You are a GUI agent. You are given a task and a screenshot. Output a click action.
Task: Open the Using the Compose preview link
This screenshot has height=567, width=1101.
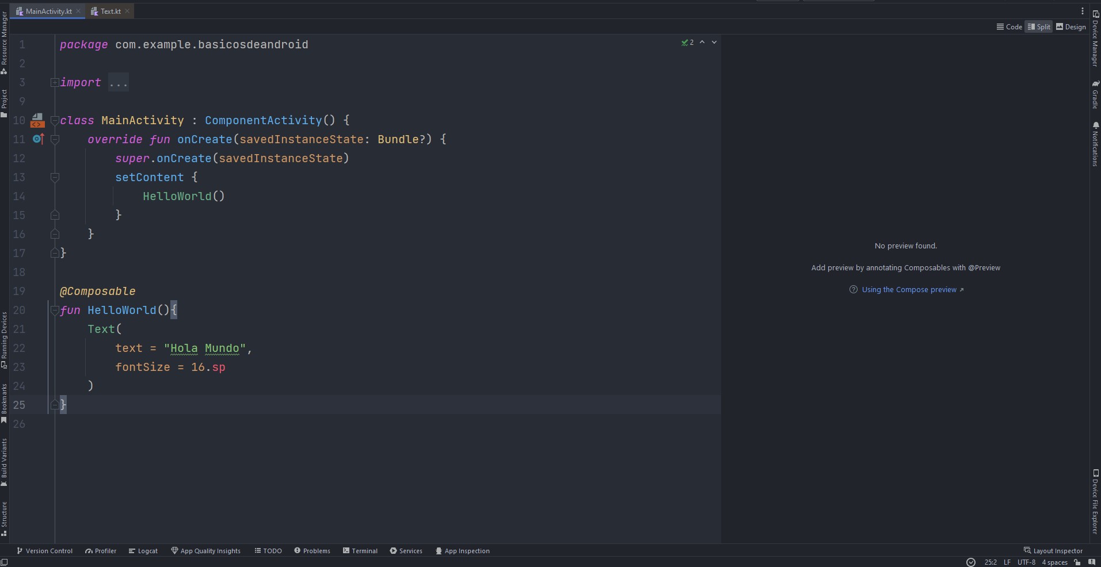point(909,289)
